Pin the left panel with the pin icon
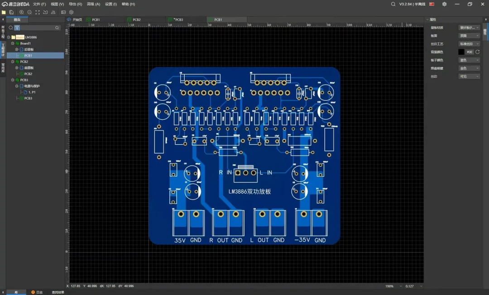 coord(3,19)
